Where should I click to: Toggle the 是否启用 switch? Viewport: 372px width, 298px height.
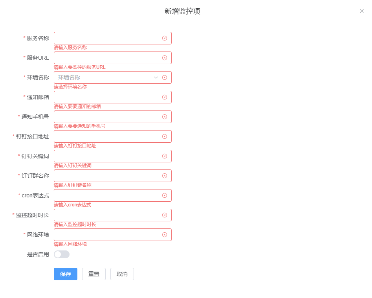point(62,254)
